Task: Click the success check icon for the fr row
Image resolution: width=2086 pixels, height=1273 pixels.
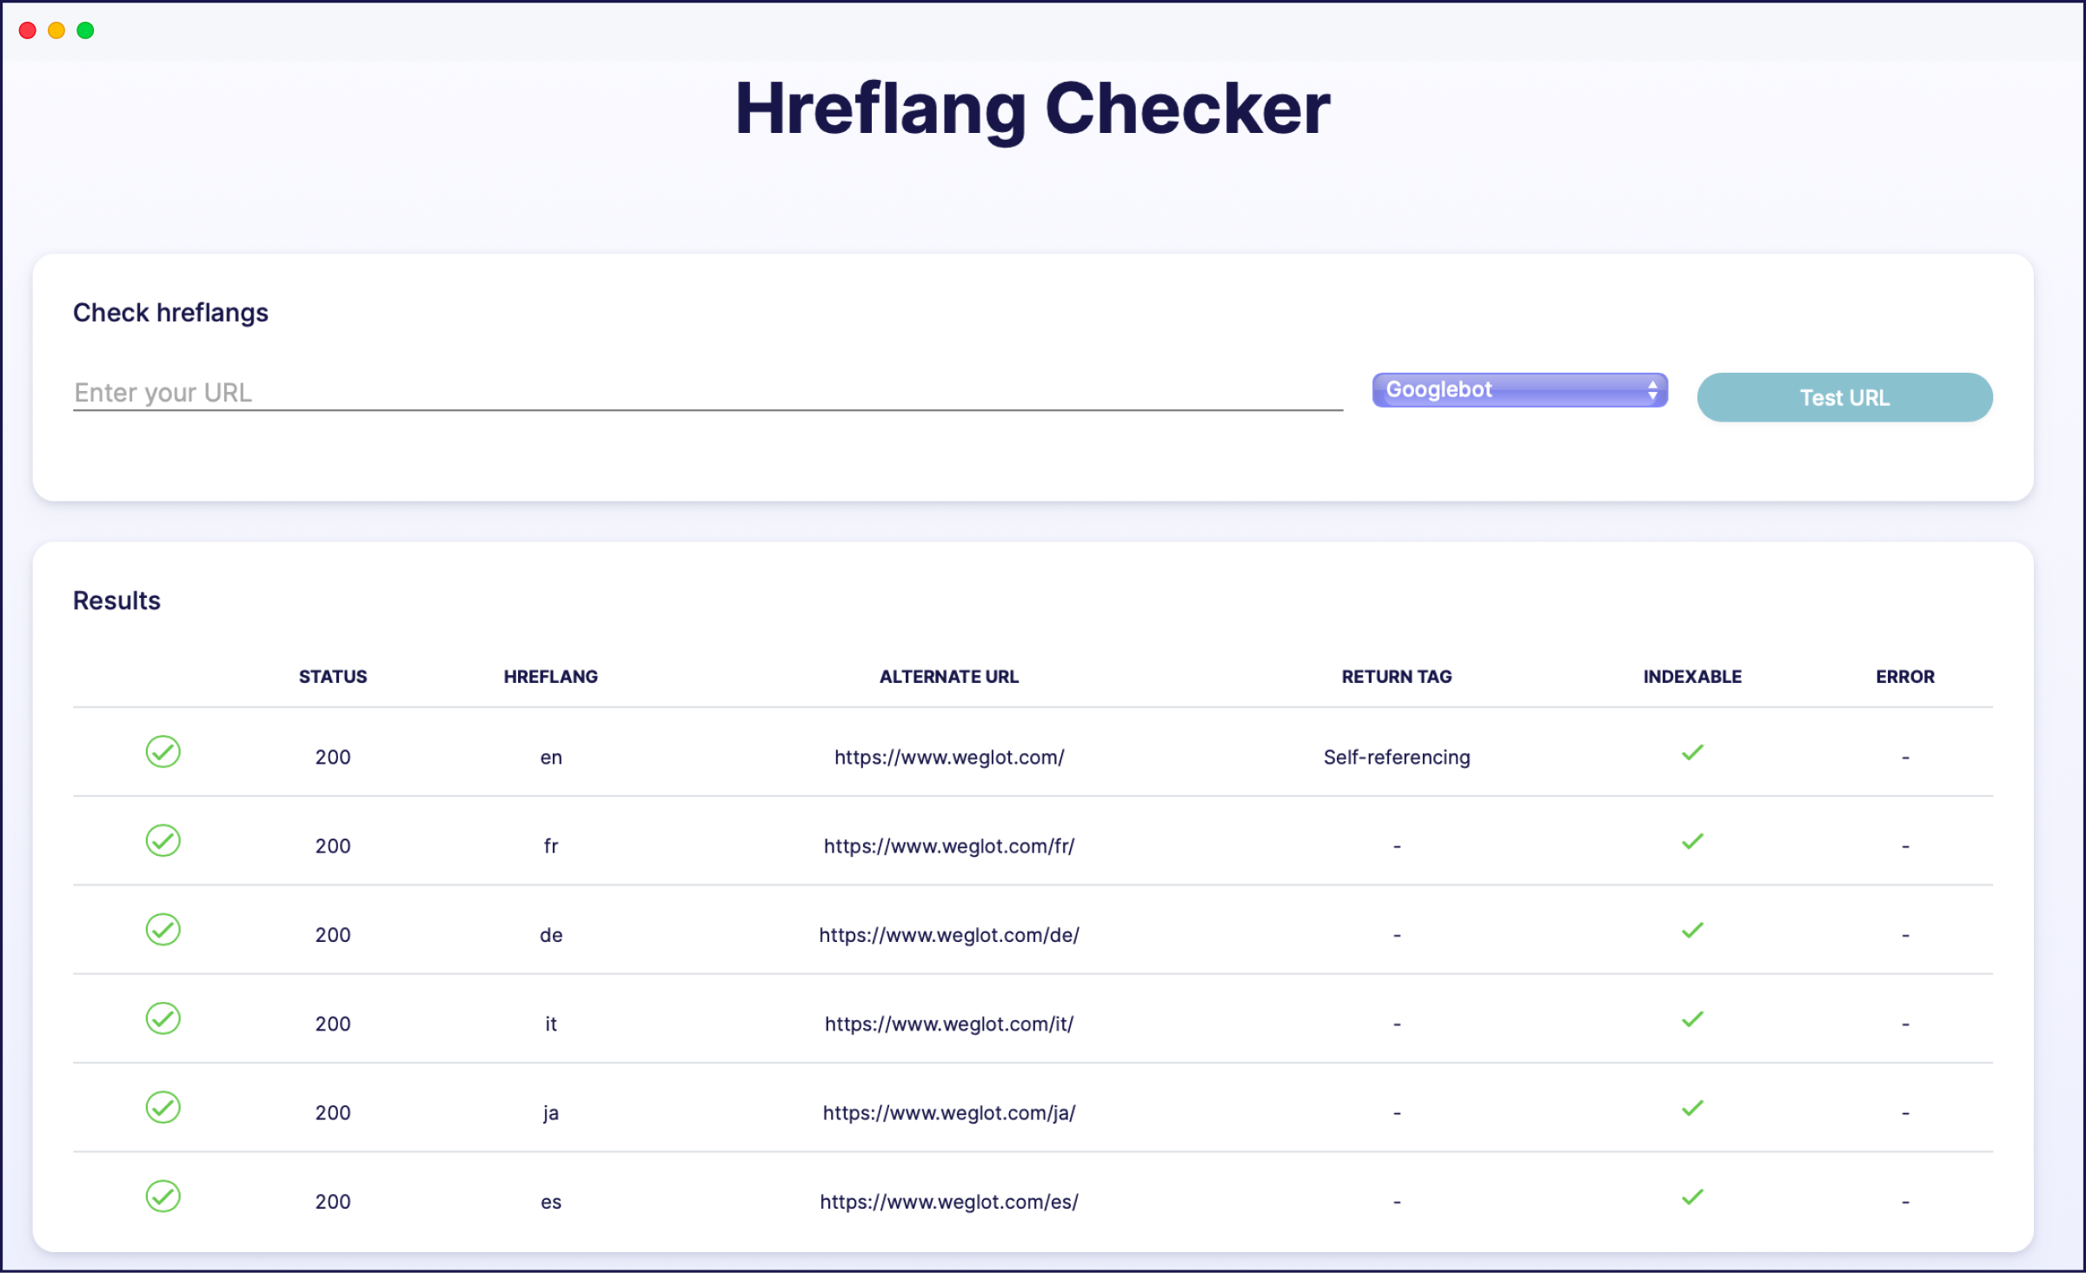Action: click(163, 840)
